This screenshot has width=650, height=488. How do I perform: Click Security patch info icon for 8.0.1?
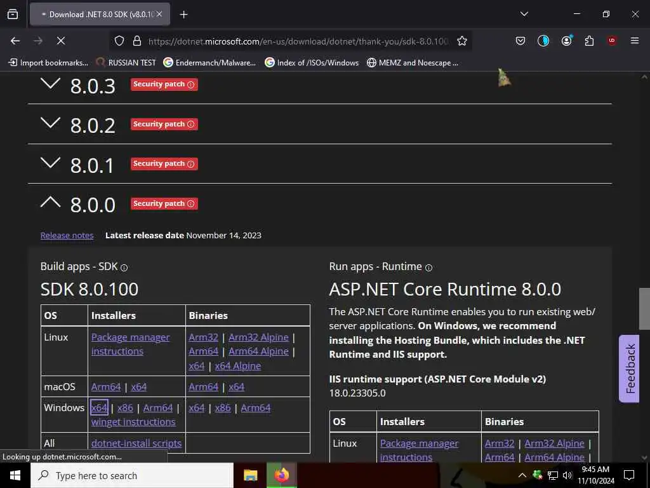[190, 164]
